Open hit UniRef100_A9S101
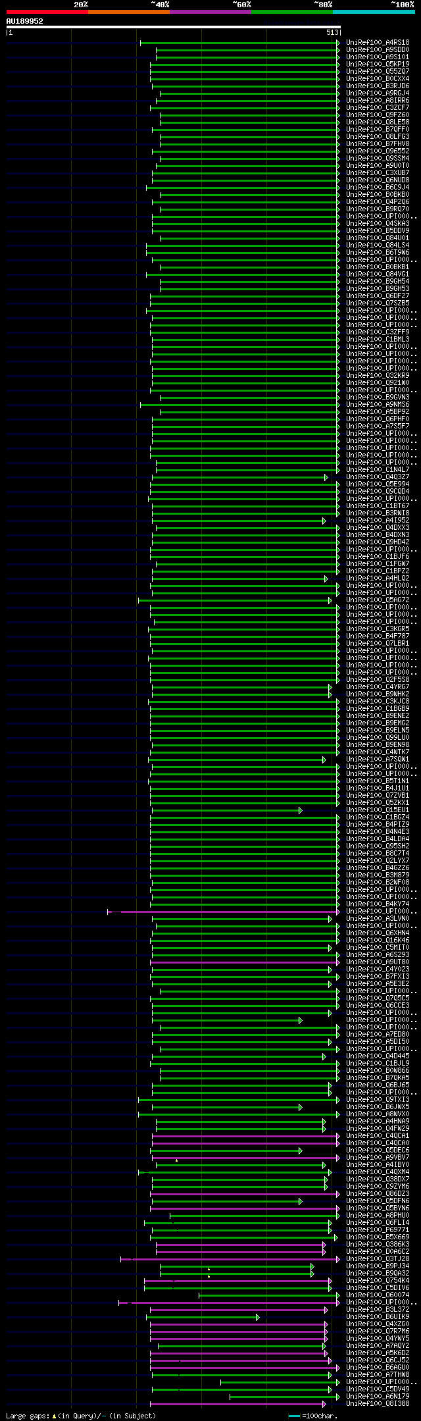Image resolution: width=421 pixels, height=1421 pixels. pyautogui.click(x=378, y=57)
